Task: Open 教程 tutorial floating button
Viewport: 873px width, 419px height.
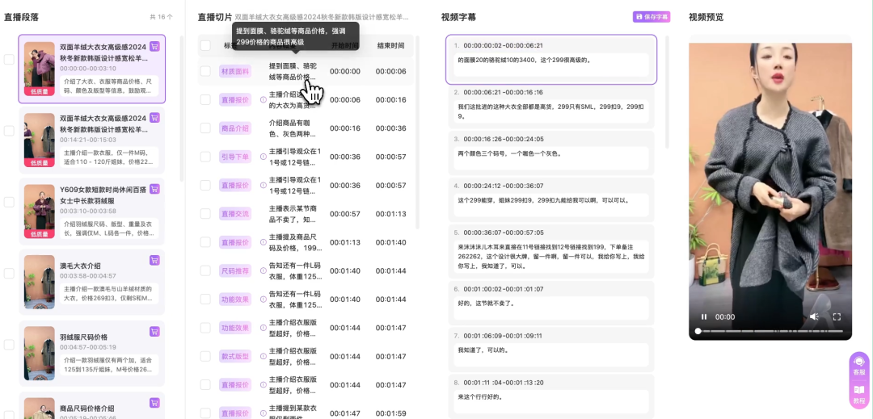Action: pyautogui.click(x=859, y=393)
